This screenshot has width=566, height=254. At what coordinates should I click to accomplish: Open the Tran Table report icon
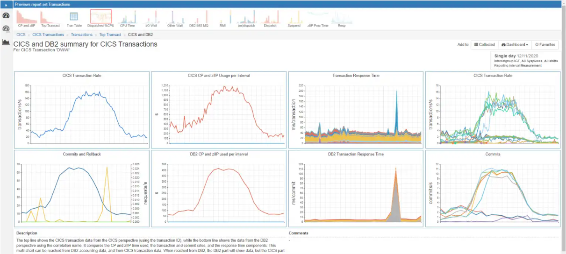click(74, 19)
